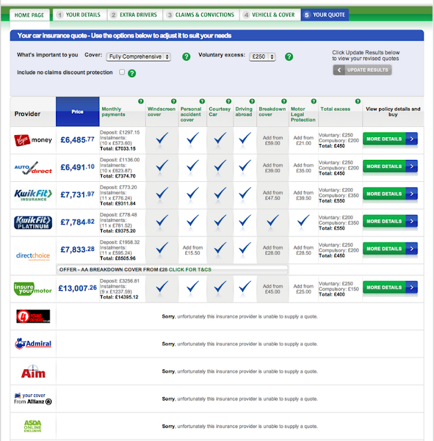Image resolution: width=434 pixels, height=441 pixels.
Task: Go to step 1 Your Details
Action: click(x=80, y=14)
